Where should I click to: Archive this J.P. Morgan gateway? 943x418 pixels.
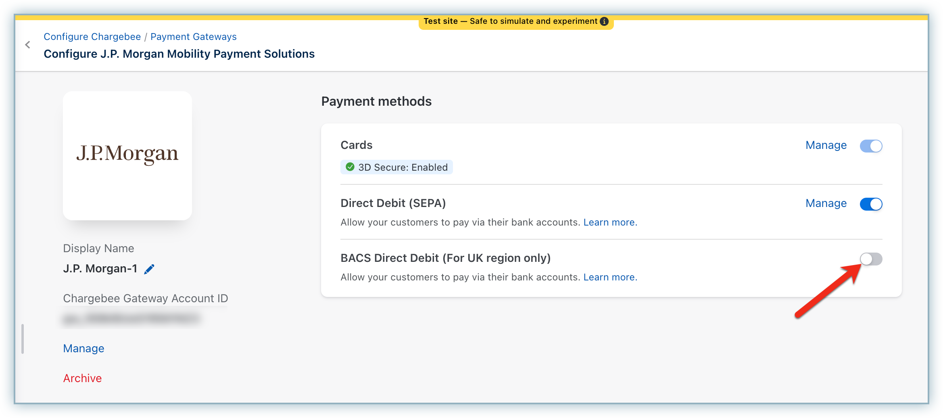82,378
